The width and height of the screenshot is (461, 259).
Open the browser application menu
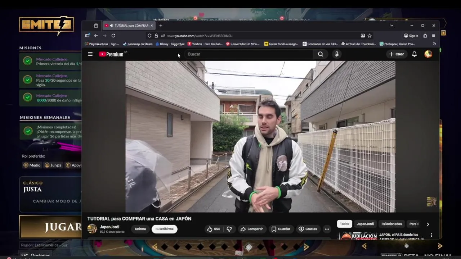(434, 36)
